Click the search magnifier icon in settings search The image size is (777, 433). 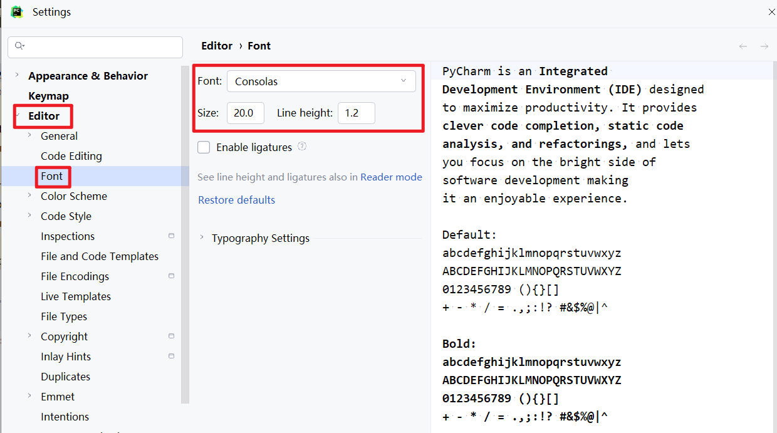19,46
